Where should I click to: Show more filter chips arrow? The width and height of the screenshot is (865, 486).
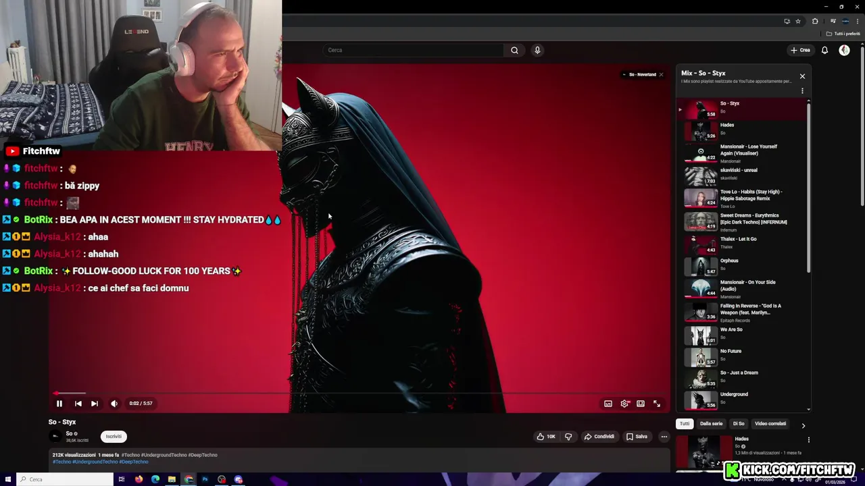tap(803, 426)
